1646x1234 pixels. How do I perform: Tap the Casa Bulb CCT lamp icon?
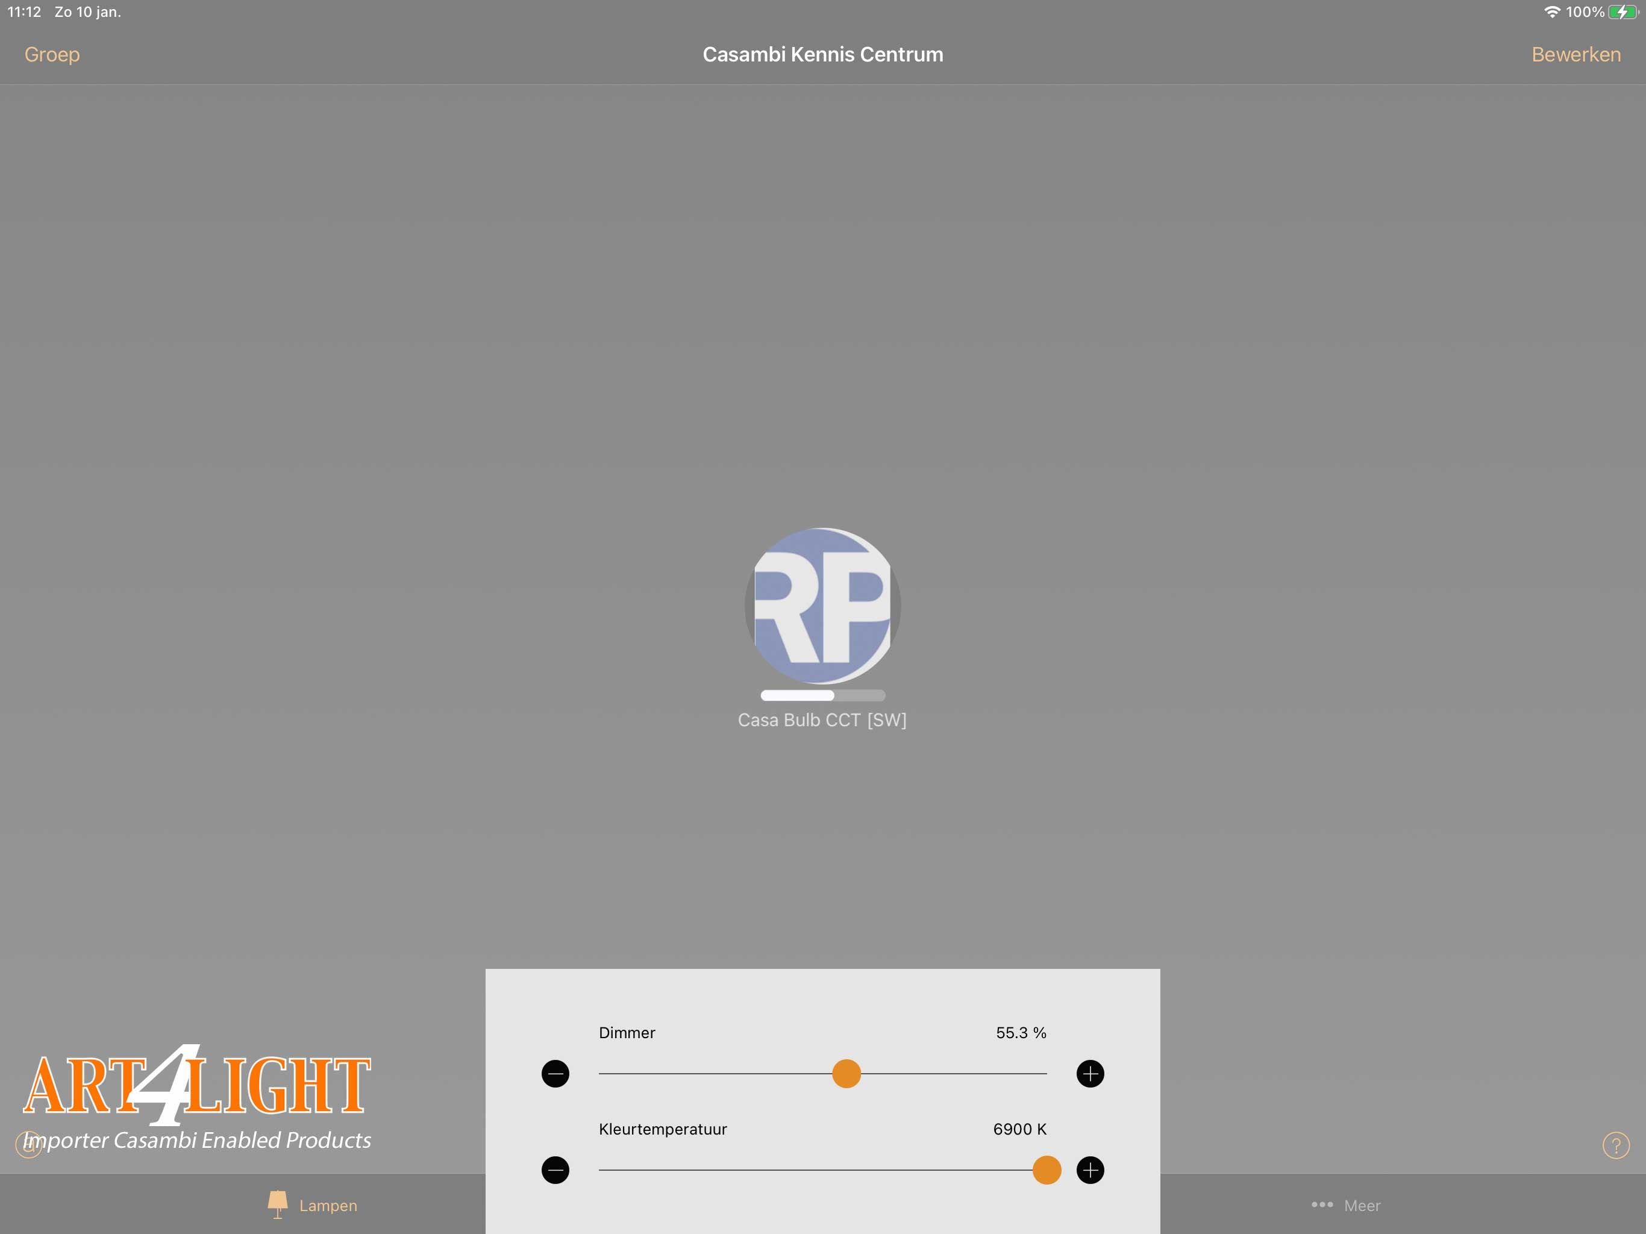822,606
